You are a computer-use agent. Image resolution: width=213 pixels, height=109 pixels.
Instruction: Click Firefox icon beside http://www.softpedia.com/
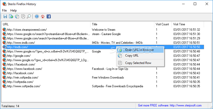(4, 86)
